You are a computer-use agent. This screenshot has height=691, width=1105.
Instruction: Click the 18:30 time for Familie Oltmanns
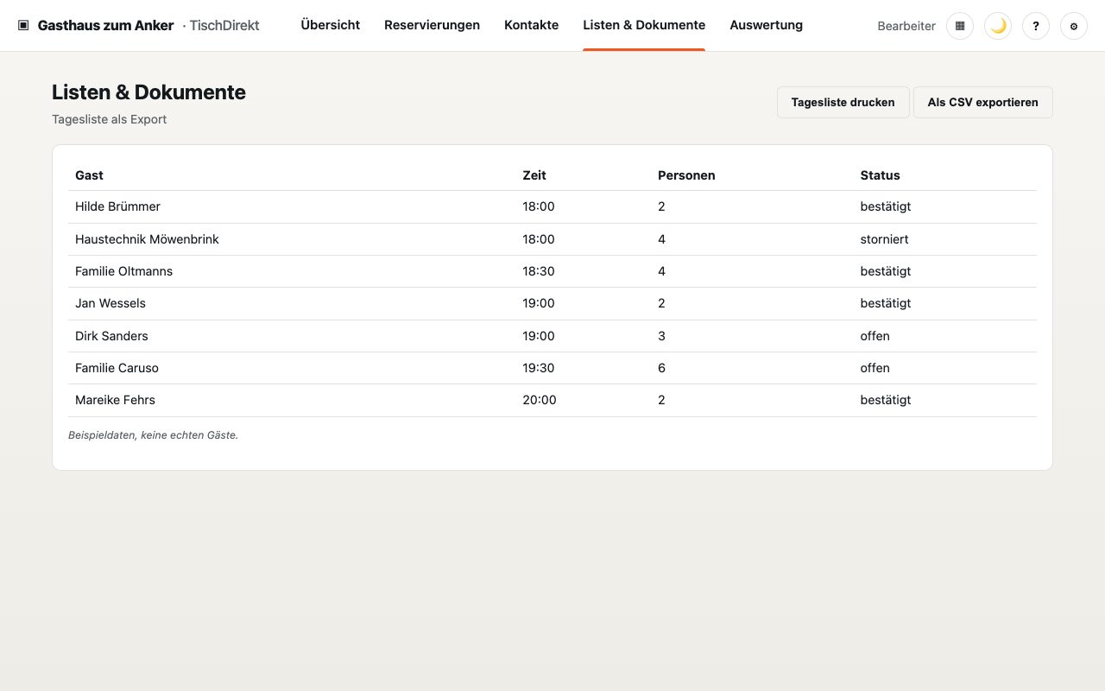click(x=539, y=271)
